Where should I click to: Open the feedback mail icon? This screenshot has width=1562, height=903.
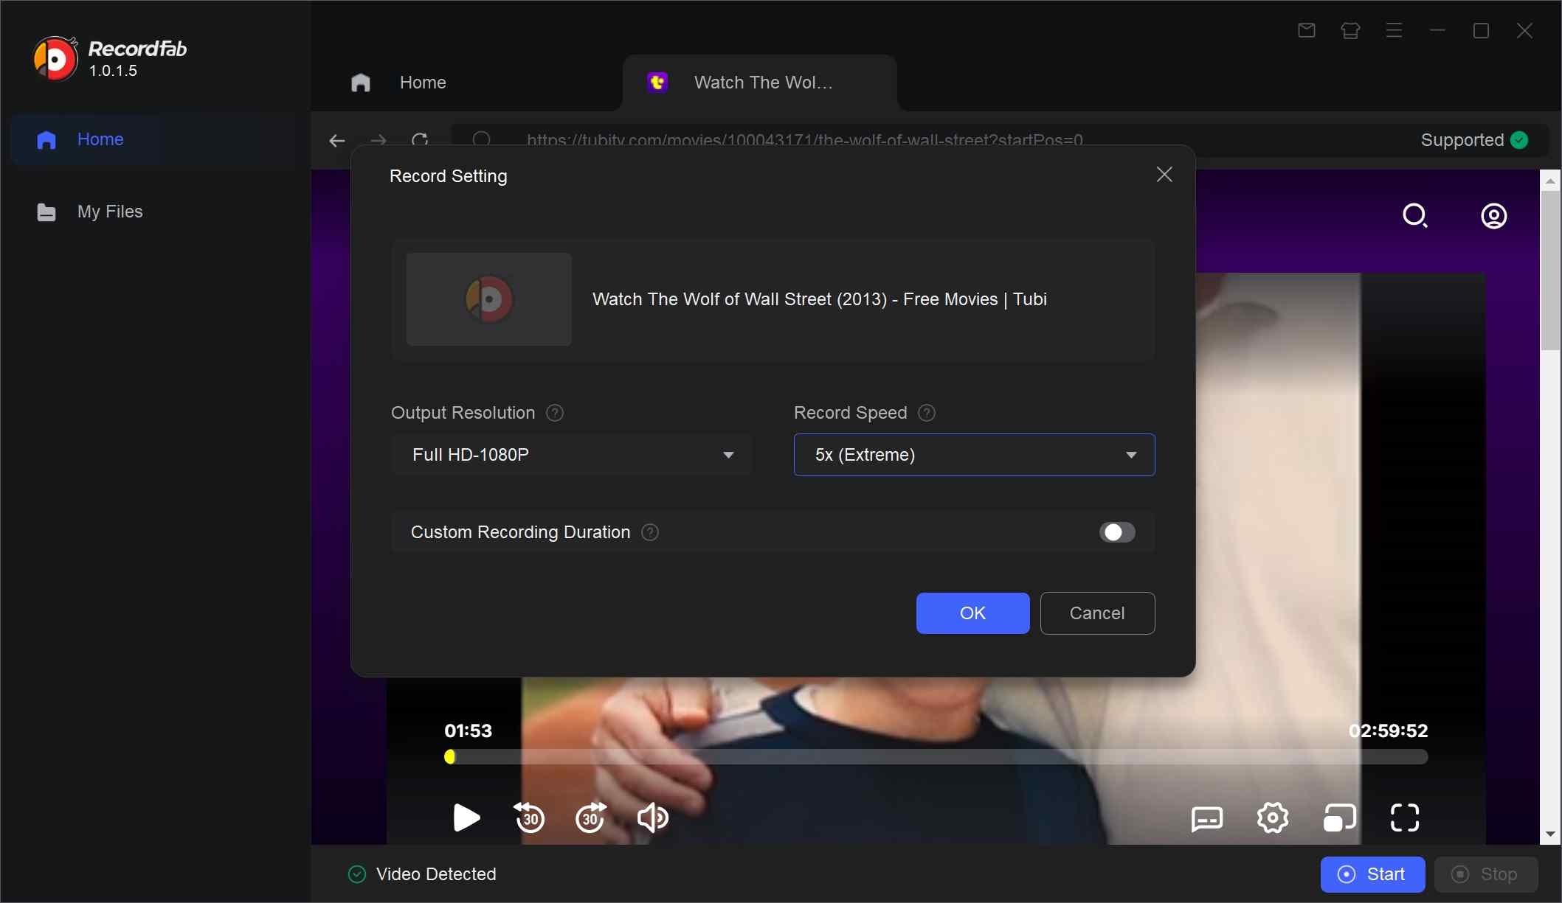pos(1306,30)
